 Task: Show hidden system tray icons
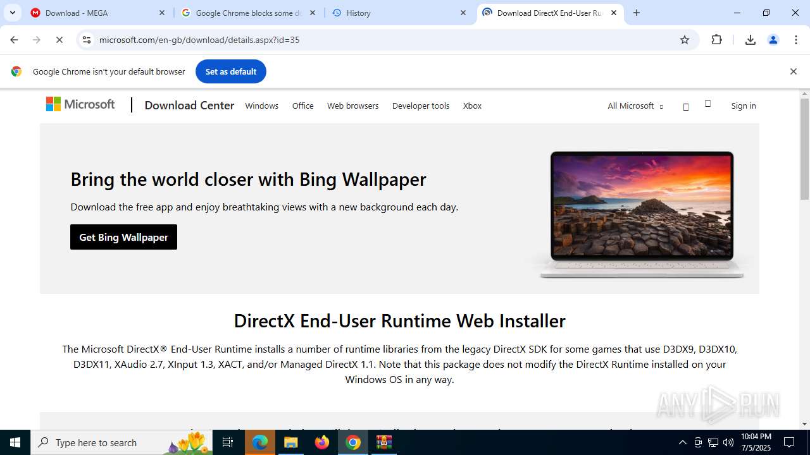point(682,442)
